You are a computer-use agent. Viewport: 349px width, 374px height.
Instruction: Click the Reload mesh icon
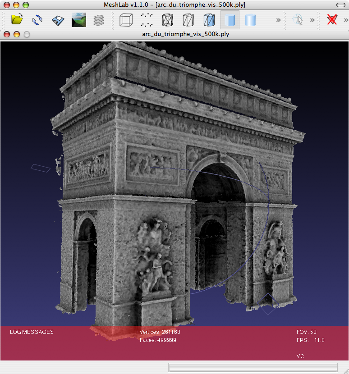pos(37,20)
